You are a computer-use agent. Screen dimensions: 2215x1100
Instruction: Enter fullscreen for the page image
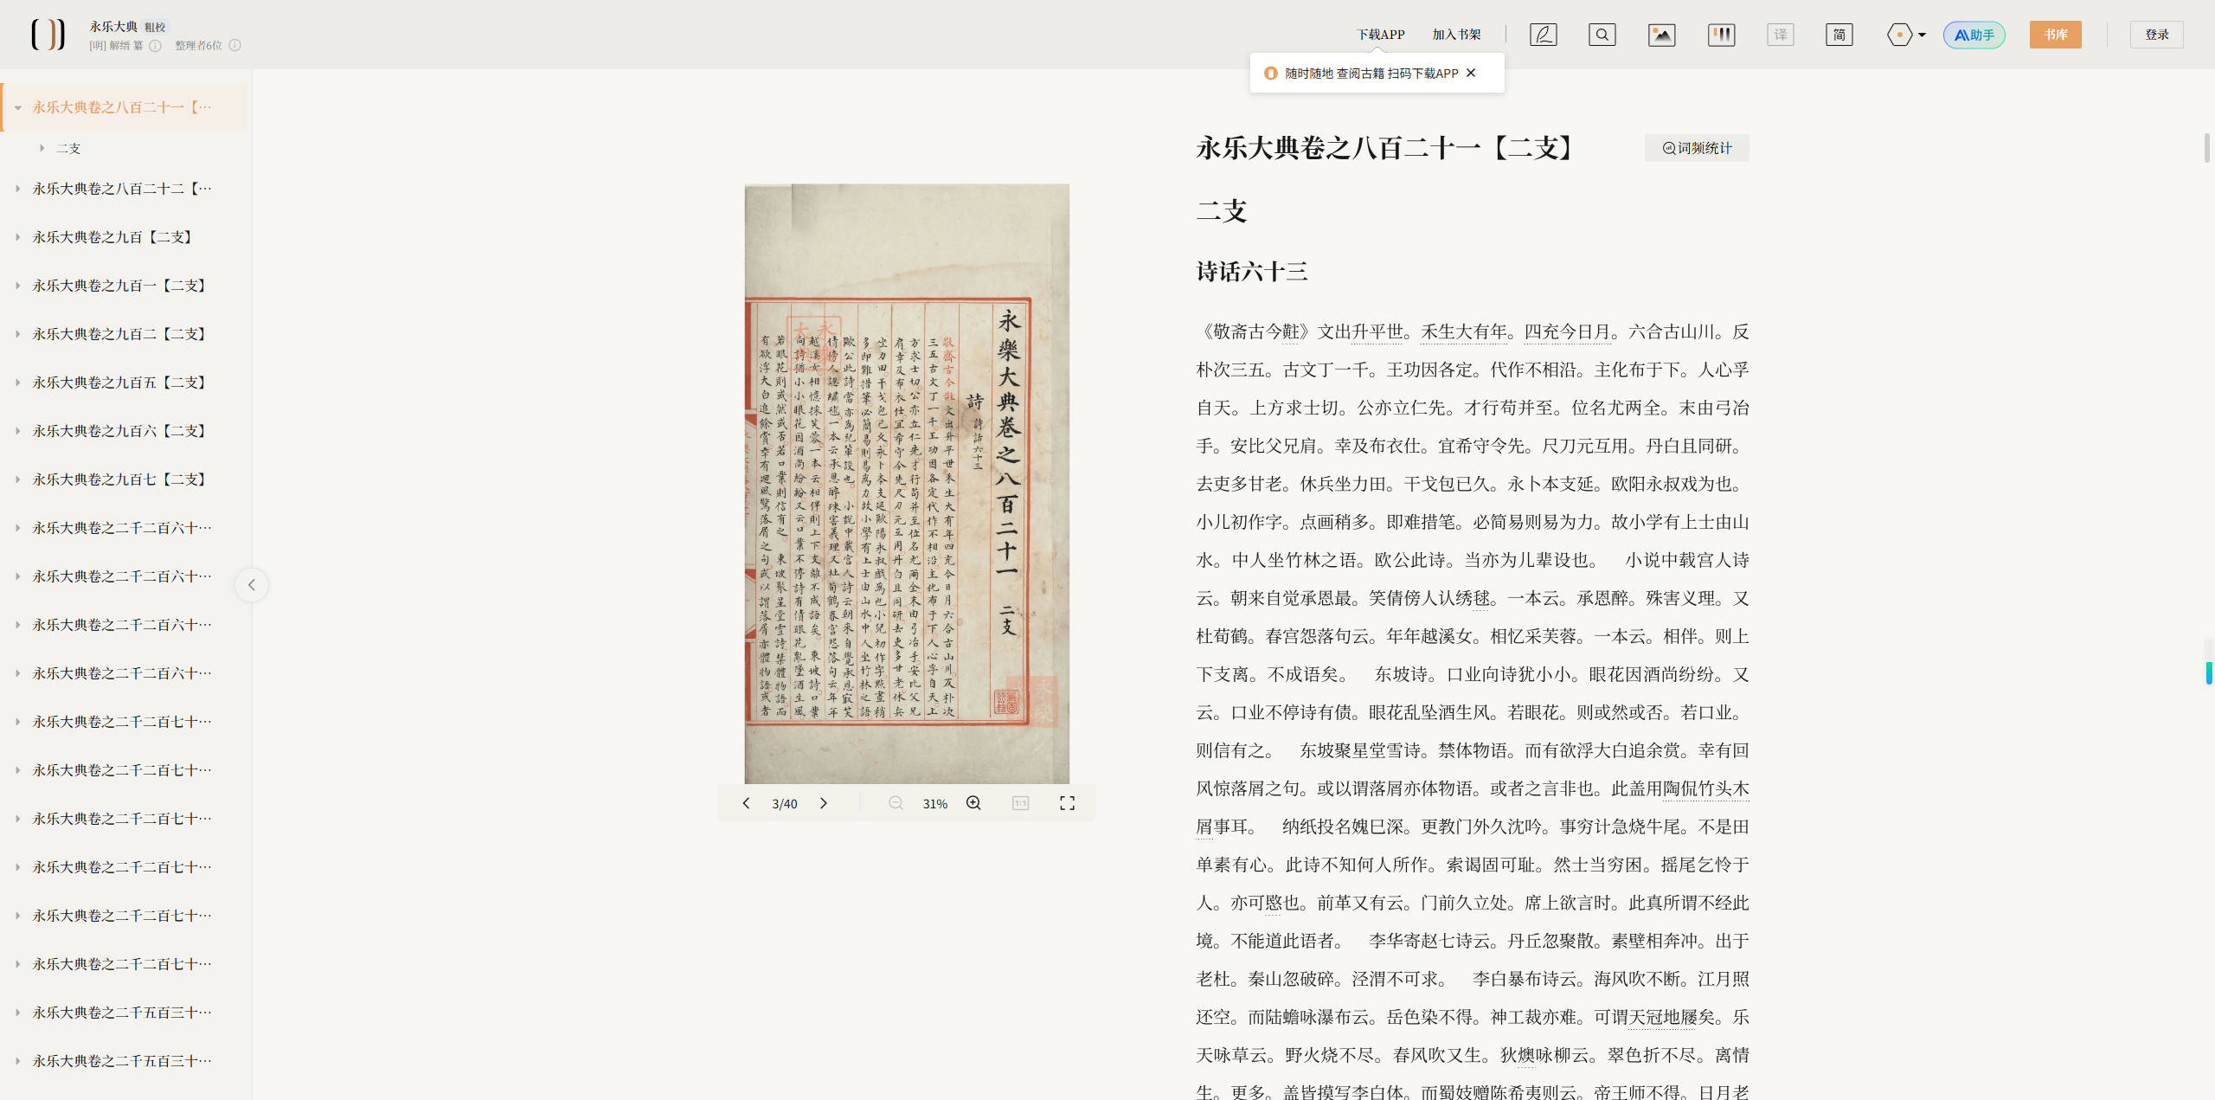[x=1067, y=803]
